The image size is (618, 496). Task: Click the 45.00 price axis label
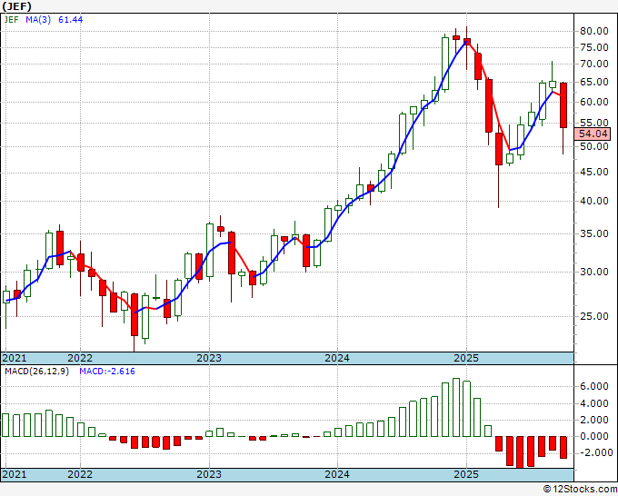point(594,173)
